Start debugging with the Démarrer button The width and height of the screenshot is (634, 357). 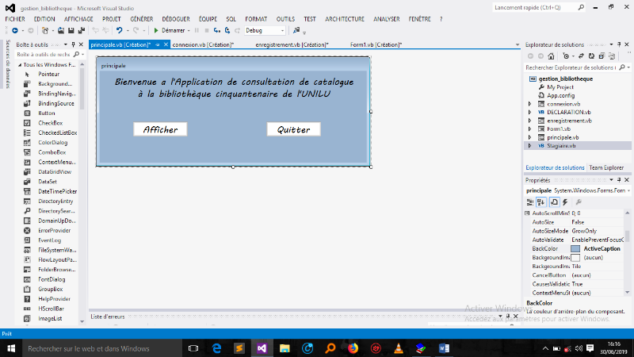169,30
